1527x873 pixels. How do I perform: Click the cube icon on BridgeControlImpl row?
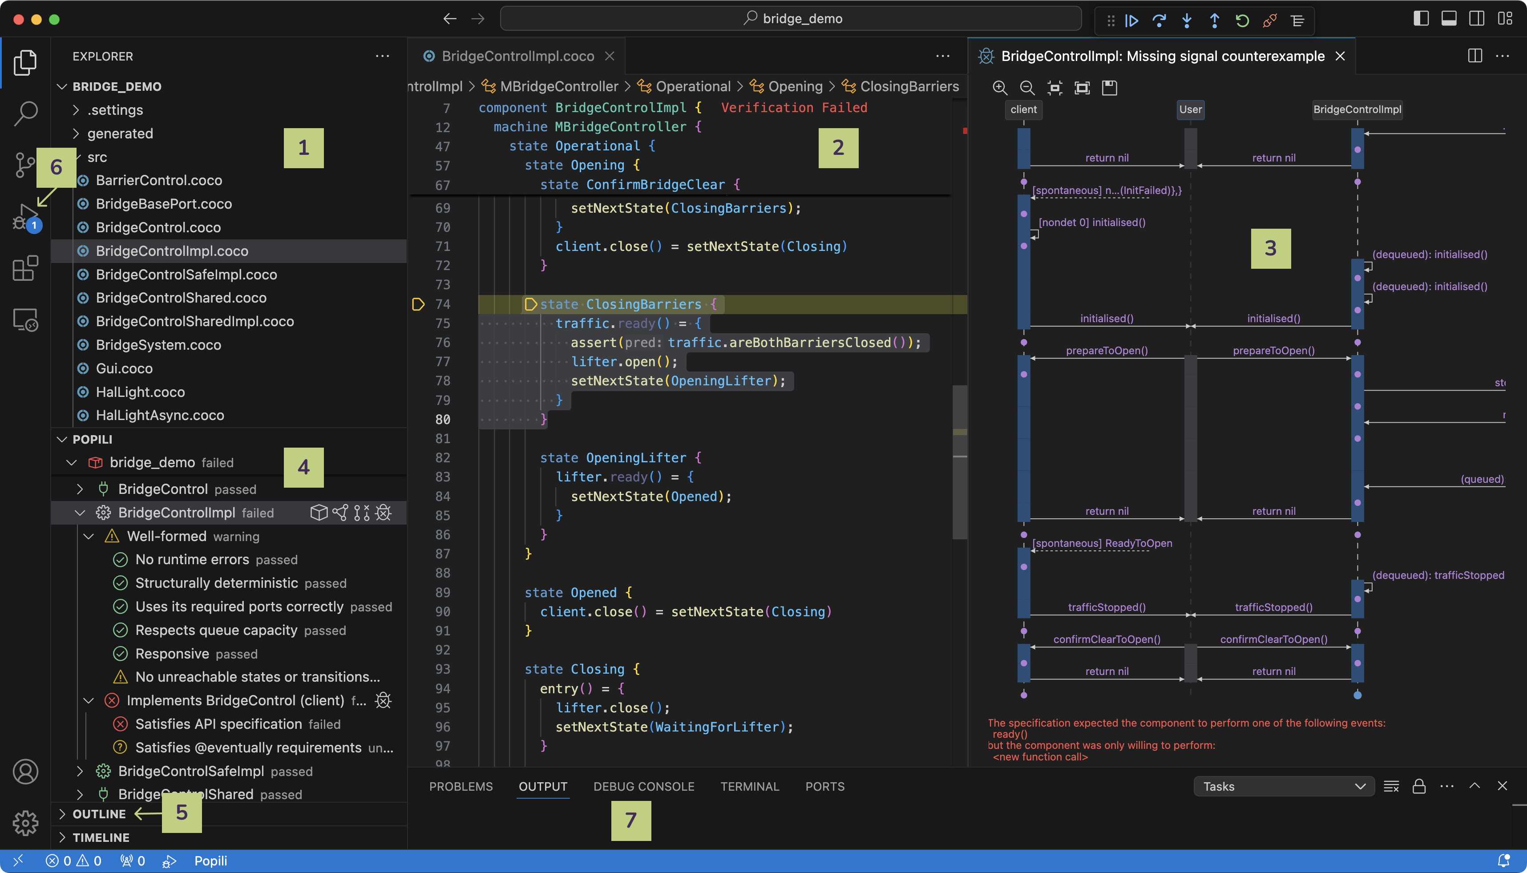pyautogui.click(x=319, y=513)
